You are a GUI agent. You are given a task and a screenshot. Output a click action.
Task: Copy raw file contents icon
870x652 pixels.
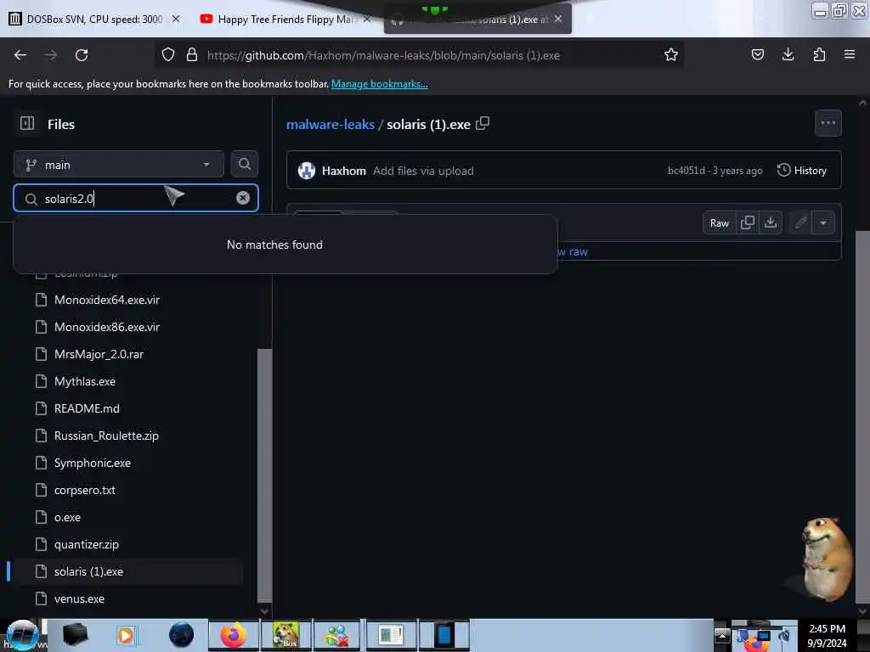[x=748, y=223]
